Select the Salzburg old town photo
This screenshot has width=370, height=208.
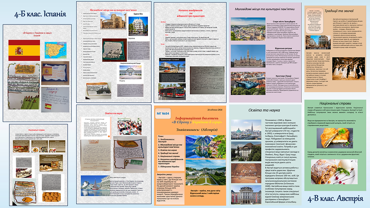(248, 29)
